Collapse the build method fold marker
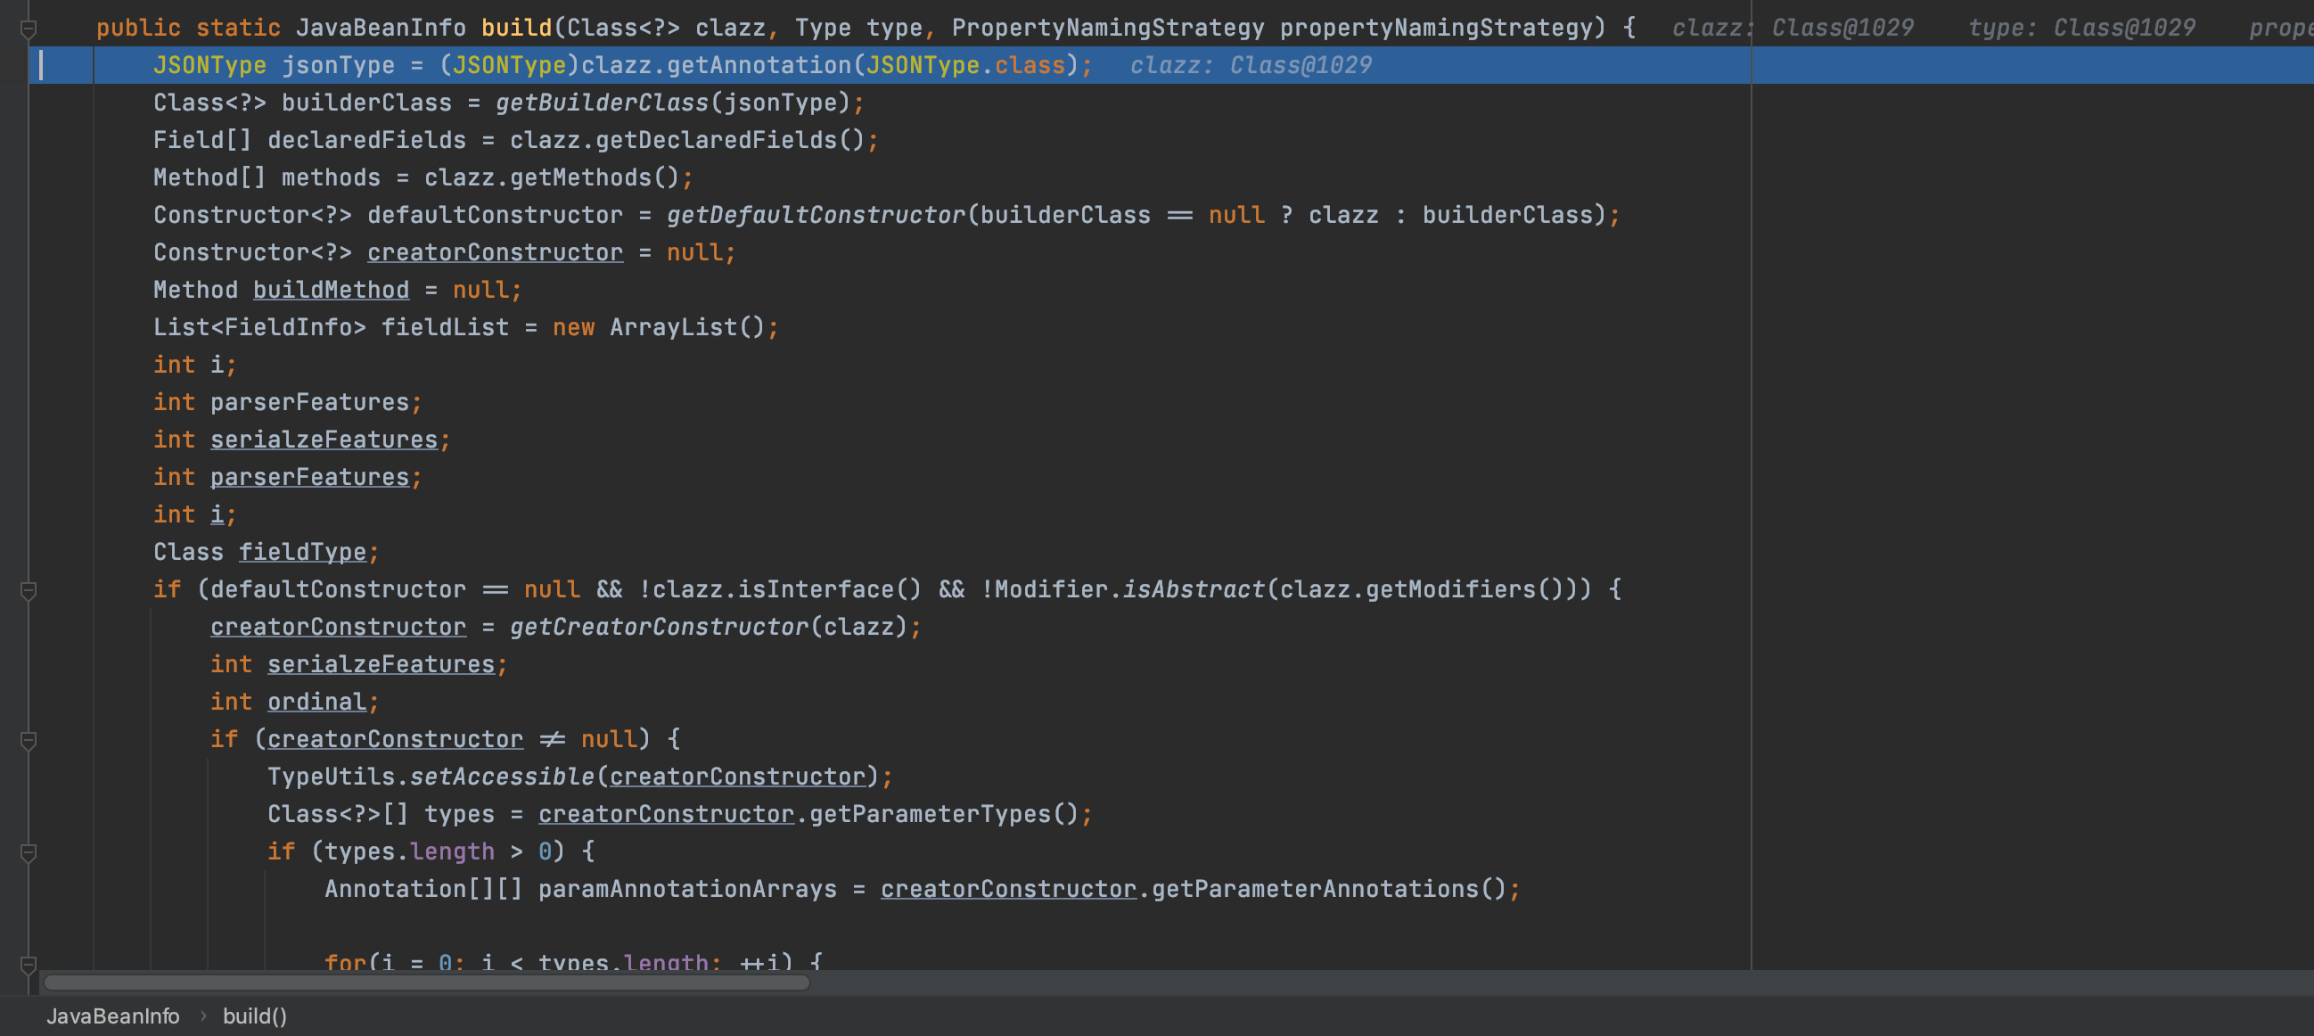Screen dimensions: 2314x1036 tap(28, 29)
